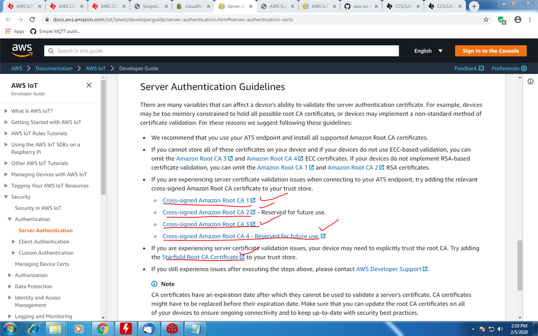
Task: Open Starfield Root CA Certificate link
Action: coord(203,257)
